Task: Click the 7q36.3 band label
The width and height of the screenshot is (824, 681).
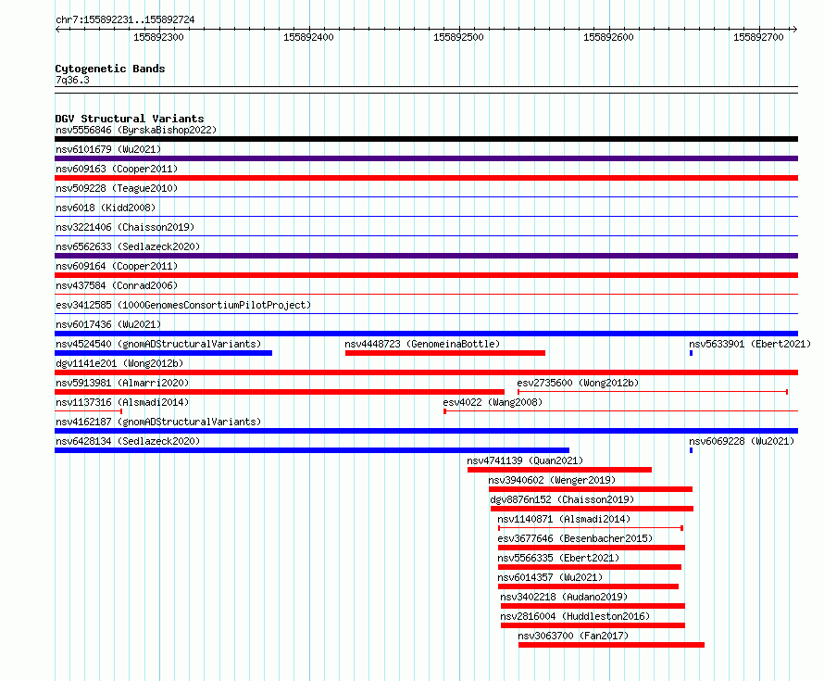Action: [x=72, y=80]
